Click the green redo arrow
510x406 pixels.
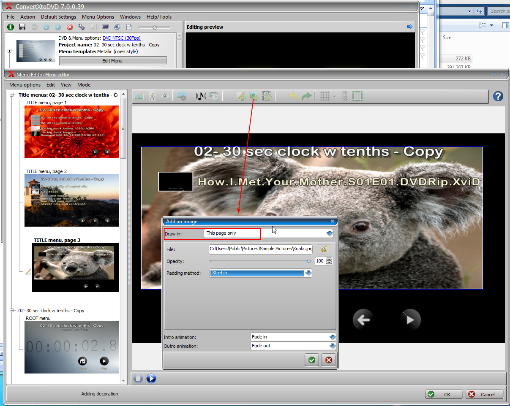point(307,96)
